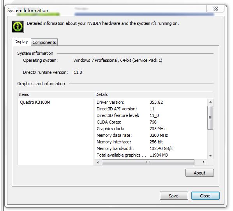Viewport: 233px width, 211px height.
Task: Click the Total available graphics label
Action: tap(122, 155)
